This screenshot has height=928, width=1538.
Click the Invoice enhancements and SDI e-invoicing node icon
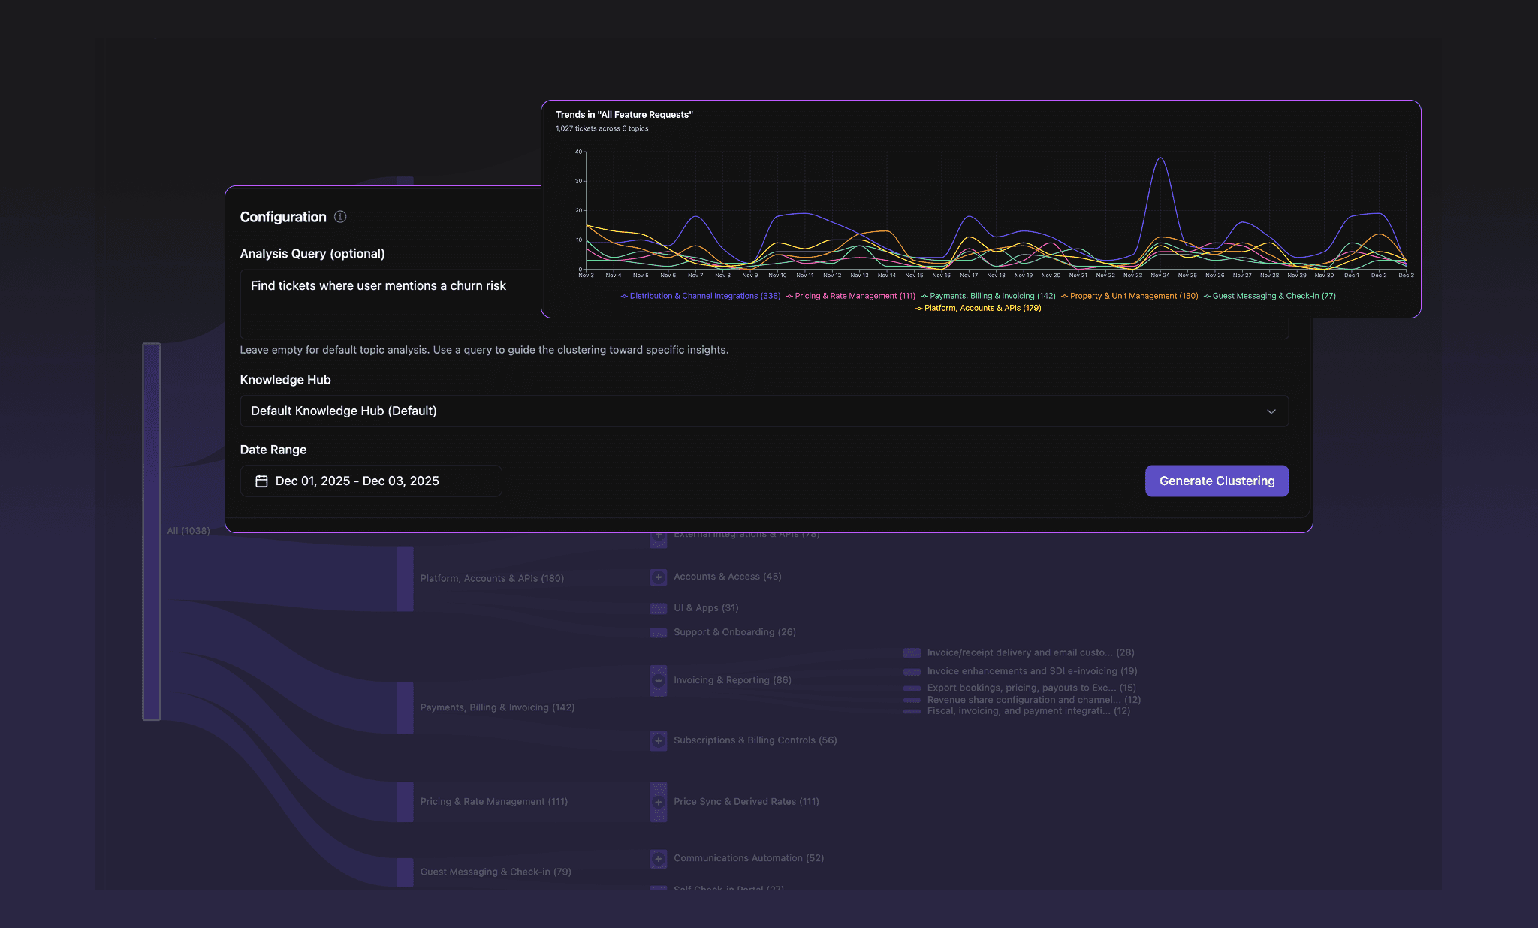click(x=912, y=670)
